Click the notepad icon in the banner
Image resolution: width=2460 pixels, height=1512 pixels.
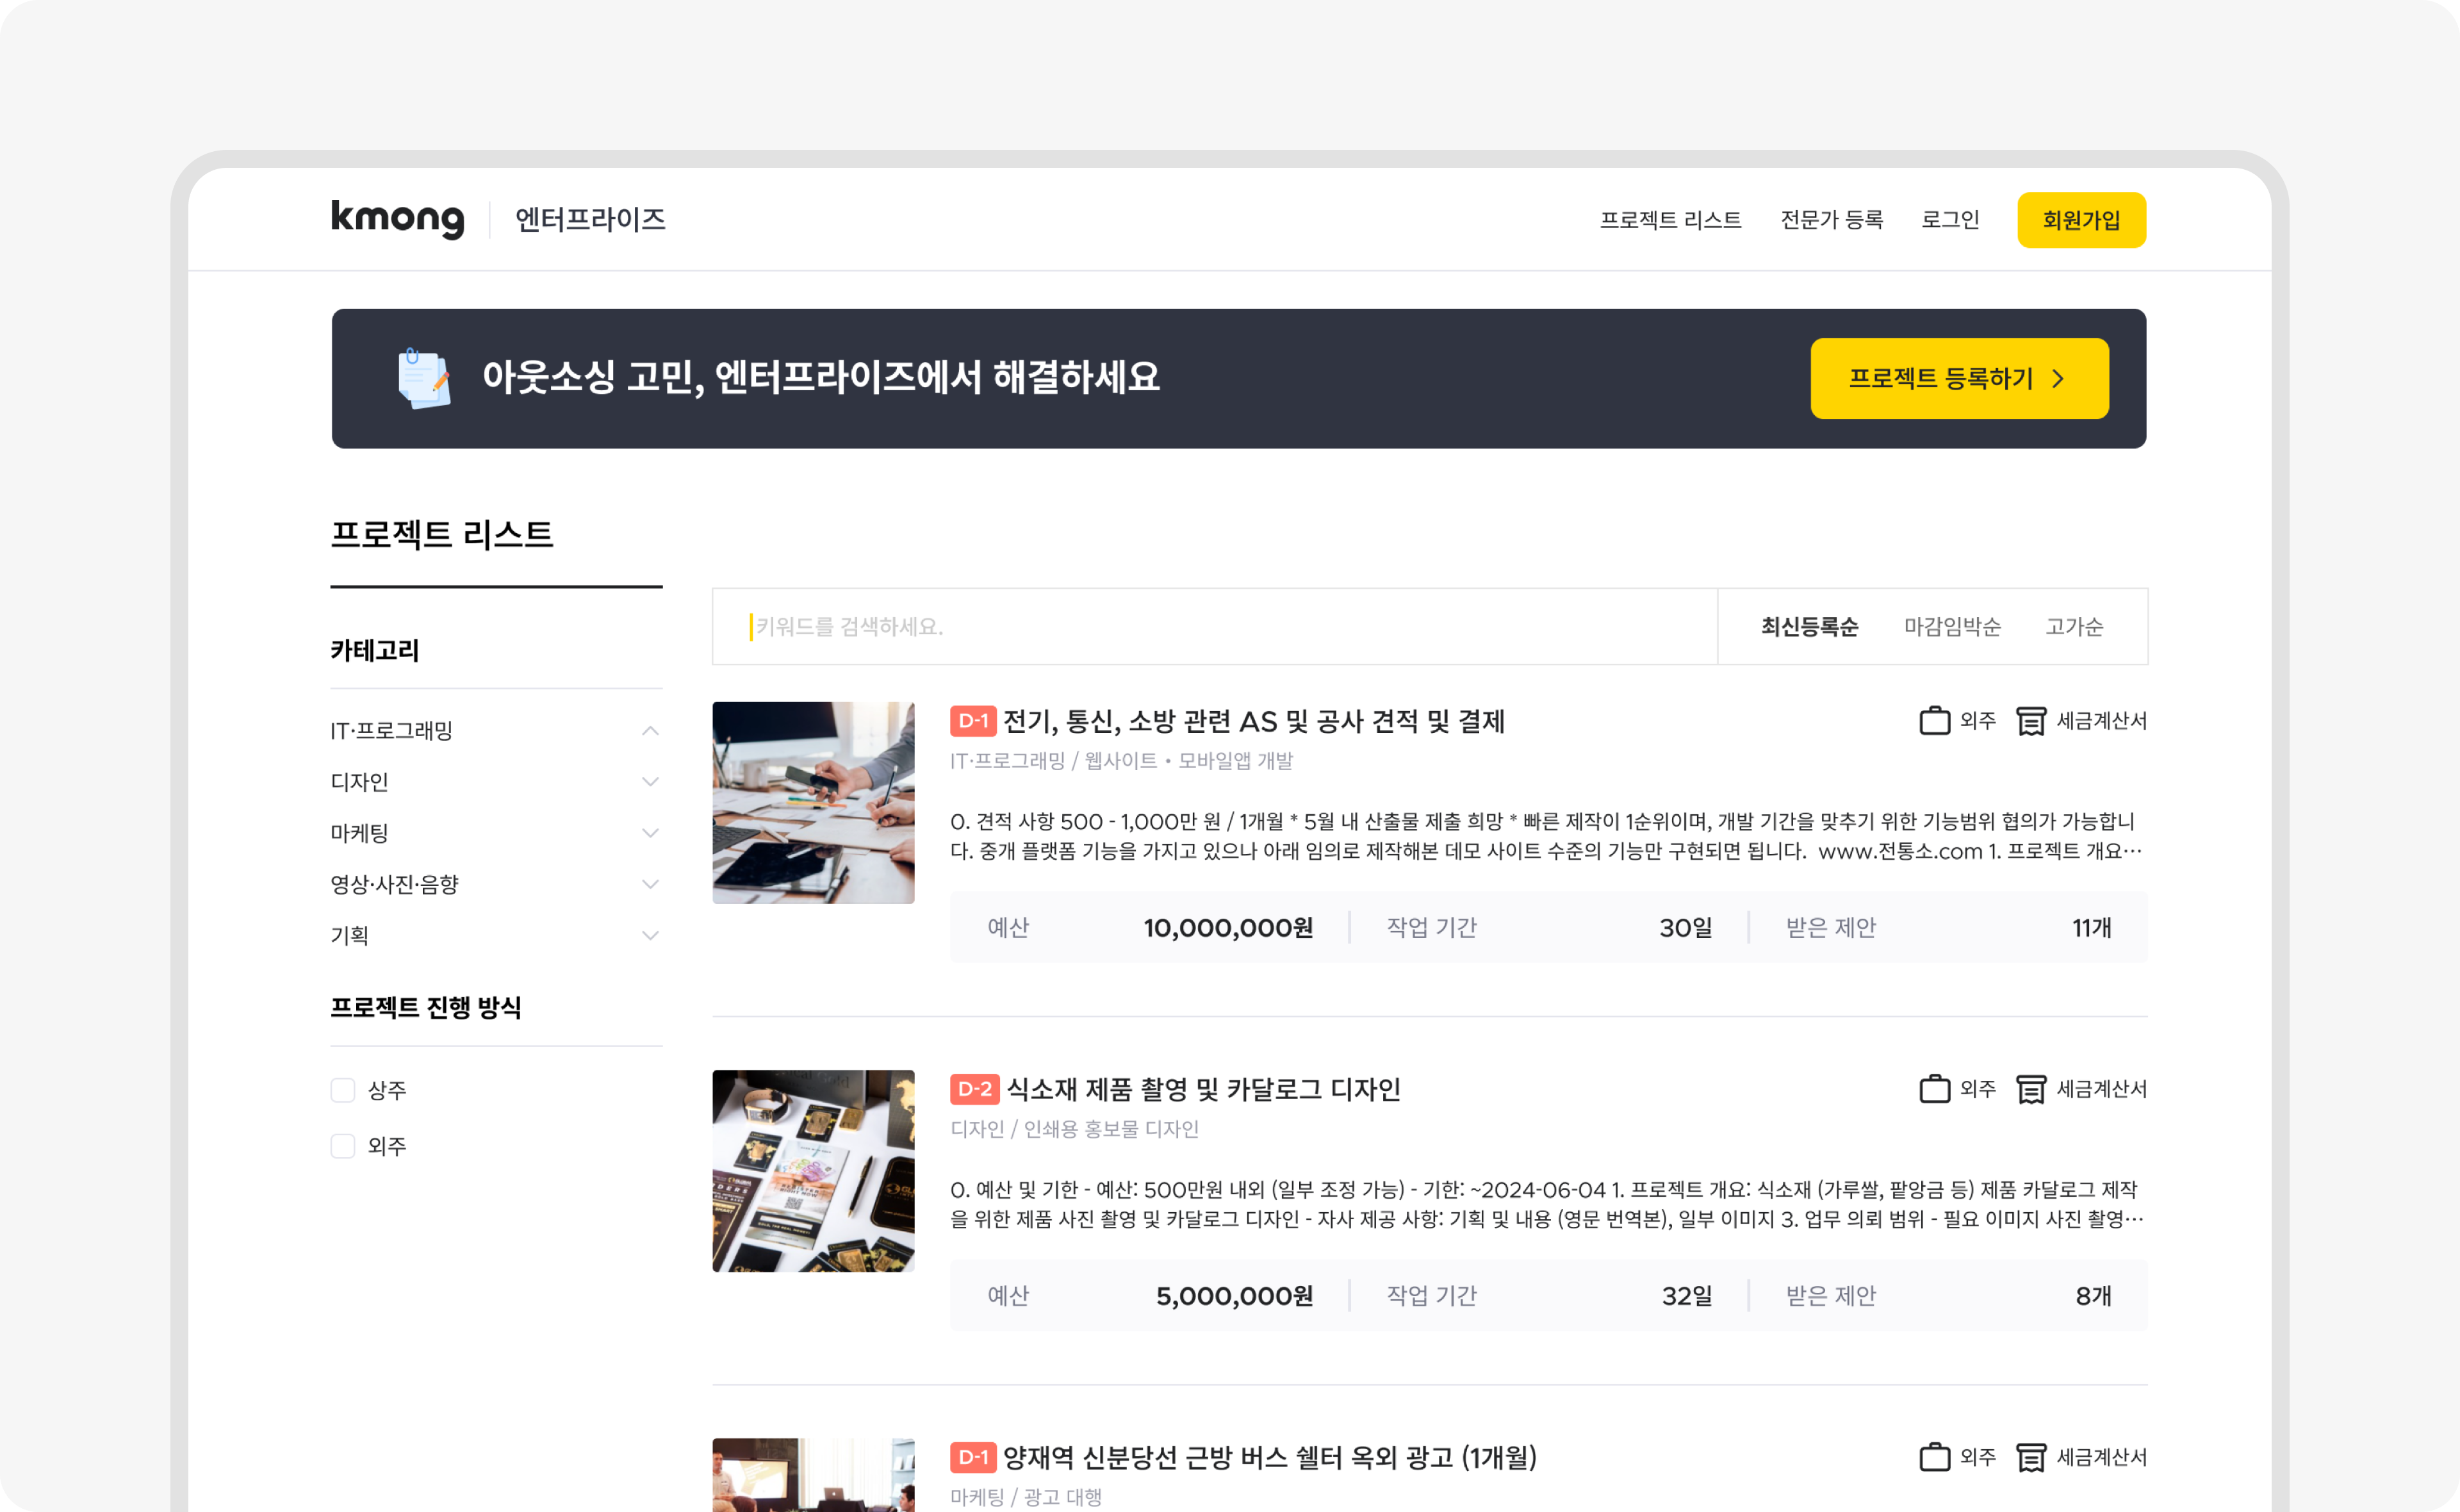(x=424, y=378)
